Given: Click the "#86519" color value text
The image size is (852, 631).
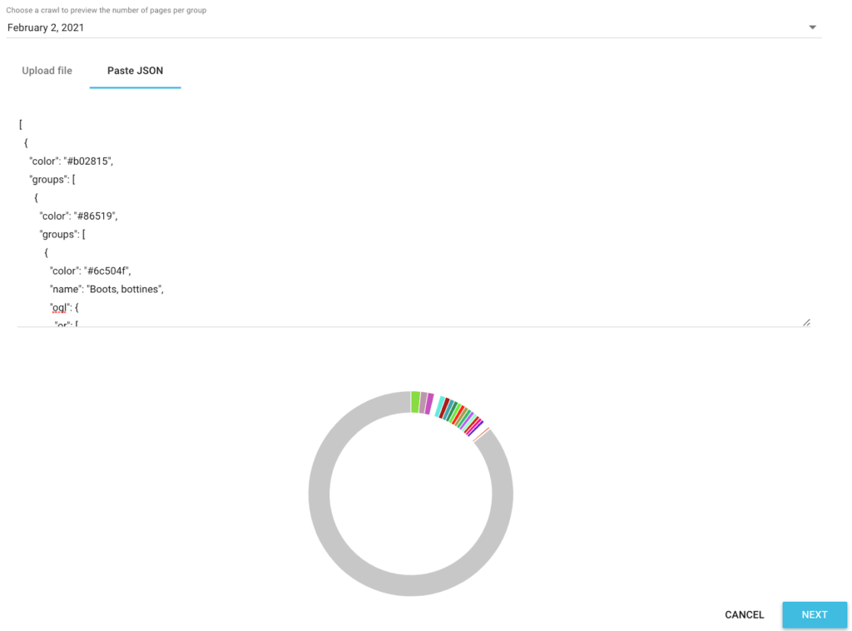Looking at the screenshot, I should (96, 216).
